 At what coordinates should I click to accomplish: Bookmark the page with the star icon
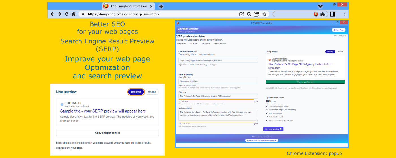click(x=264, y=14)
